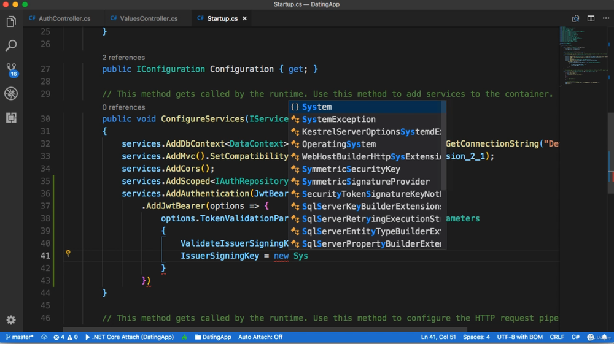The image size is (614, 344).
Task: Change the UTF-8 with BOM encoding
Action: [x=519, y=337]
